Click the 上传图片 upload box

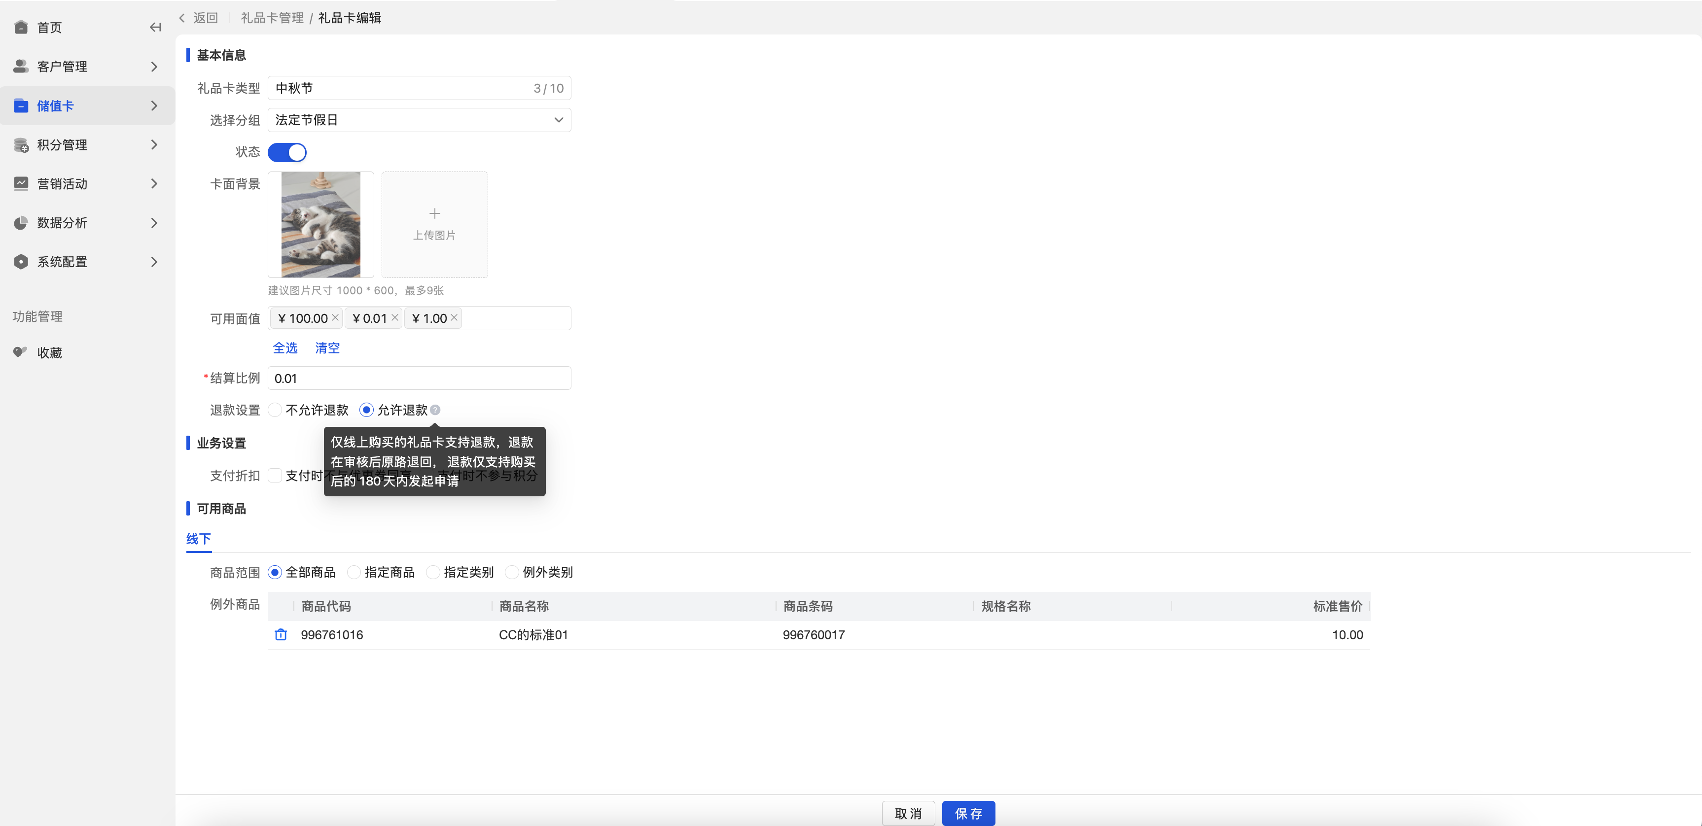435,225
